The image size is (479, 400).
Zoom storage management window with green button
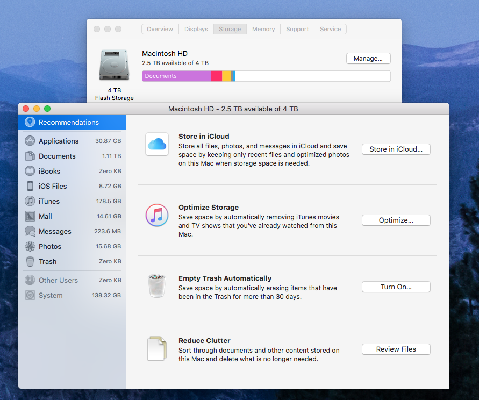coord(47,109)
